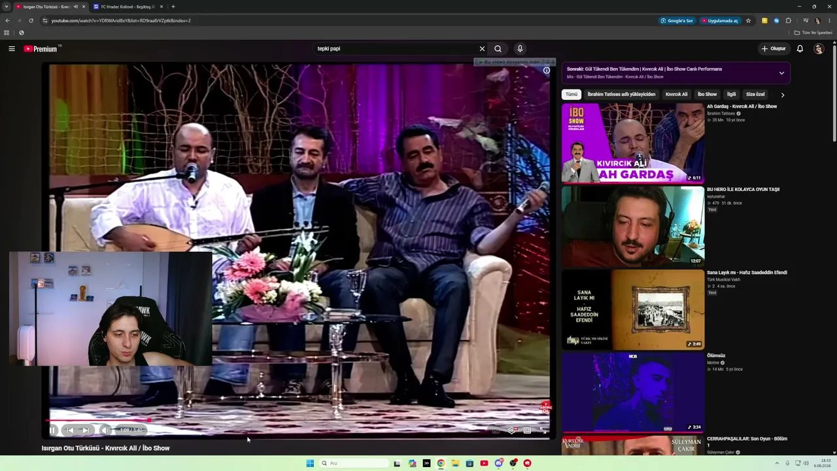Open the YouTube guide hamburger menu
Viewport: 837px width, 471px height.
pyautogui.click(x=12, y=48)
